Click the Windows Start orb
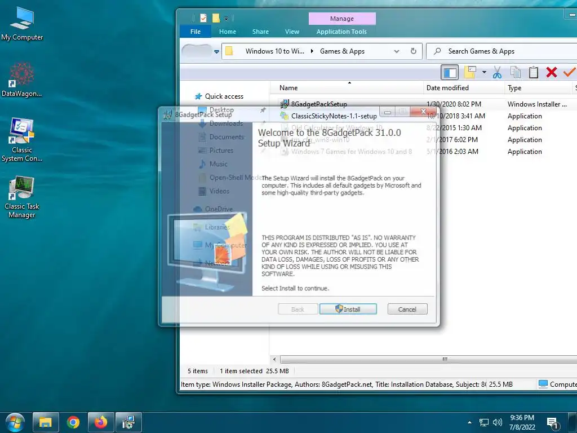Screen dimensions: 577x433 [15, 422]
